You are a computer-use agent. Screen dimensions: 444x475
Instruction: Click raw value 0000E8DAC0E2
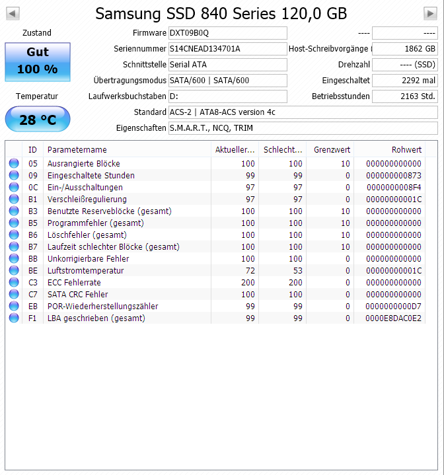(393, 318)
